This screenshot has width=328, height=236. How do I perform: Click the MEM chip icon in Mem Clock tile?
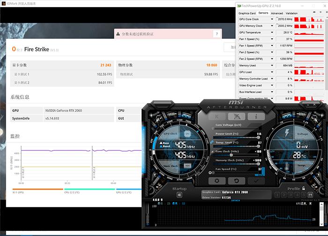(x=187, y=166)
